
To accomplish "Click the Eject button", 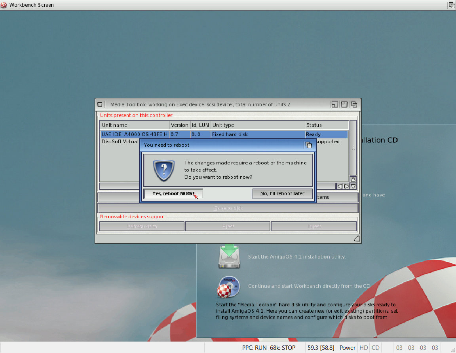I will click(x=228, y=227).
